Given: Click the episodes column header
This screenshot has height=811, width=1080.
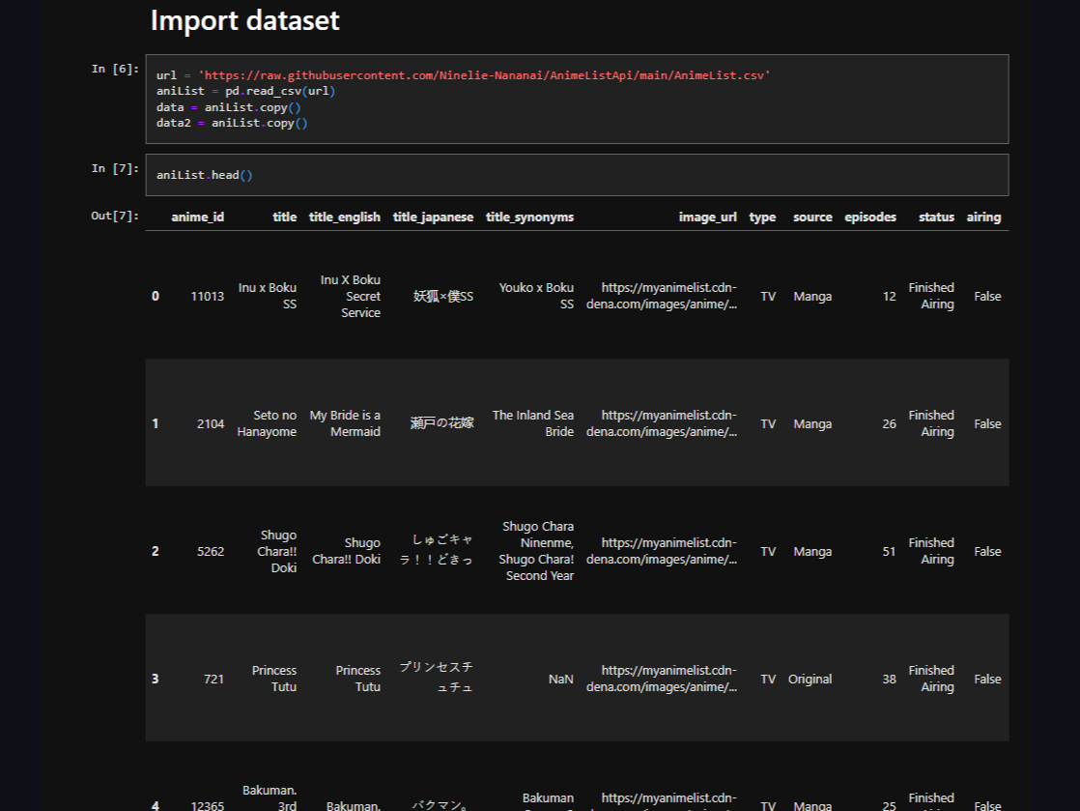Looking at the screenshot, I should pyautogui.click(x=870, y=217).
